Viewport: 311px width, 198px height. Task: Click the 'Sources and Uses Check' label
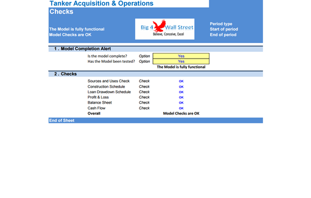(108, 81)
